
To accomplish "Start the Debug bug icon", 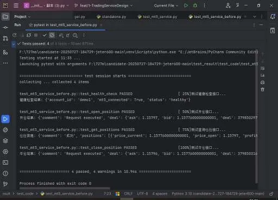I will pyautogui.click(x=195, y=5).
